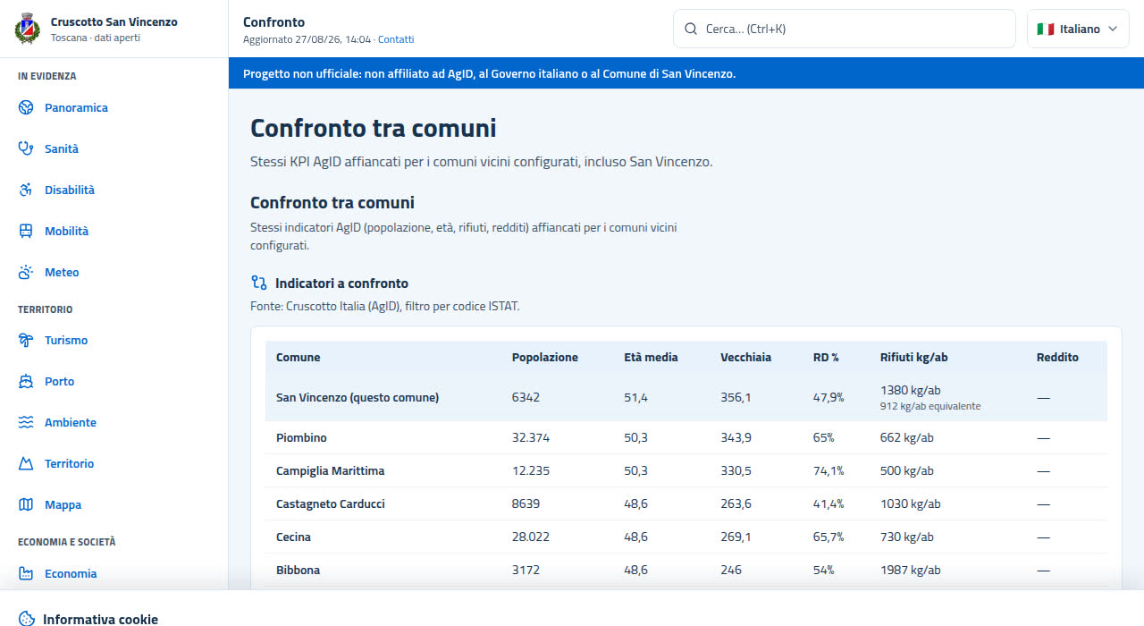This screenshot has height=626, width=1144.
Task: Select the Disabilità accessibility icon
Action: [x=26, y=190]
